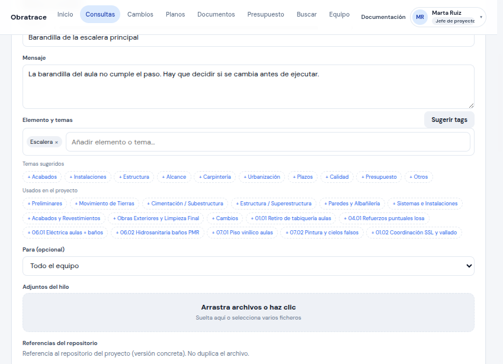
Task: Go to the Equipo tab
Action: point(339,14)
